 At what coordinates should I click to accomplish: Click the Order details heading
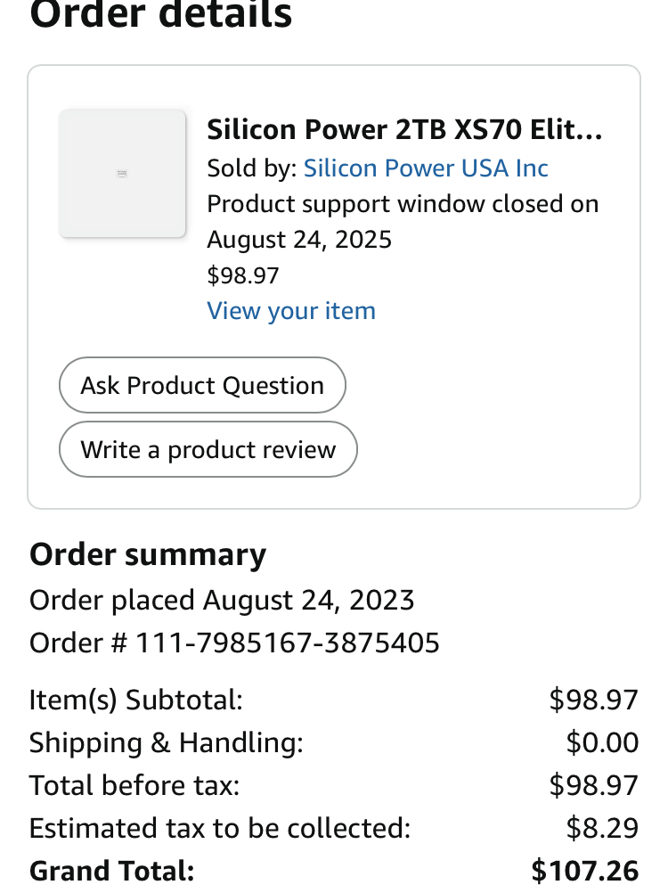click(161, 14)
